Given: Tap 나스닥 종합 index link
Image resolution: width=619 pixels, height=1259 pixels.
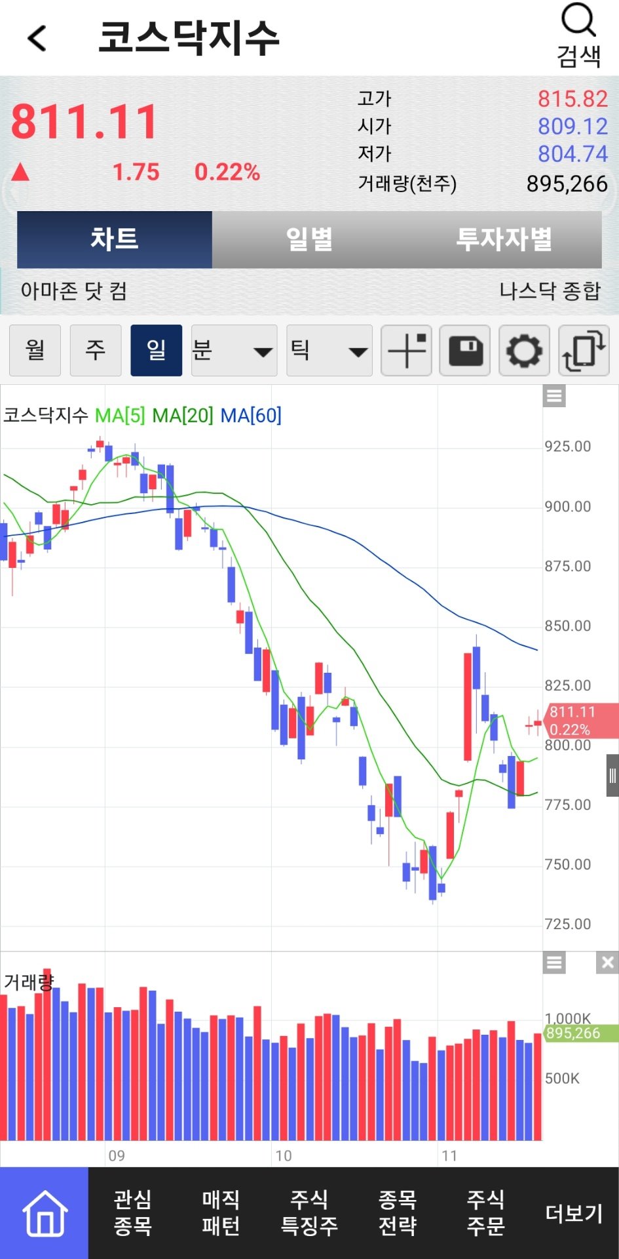Looking at the screenshot, I should coord(550,290).
